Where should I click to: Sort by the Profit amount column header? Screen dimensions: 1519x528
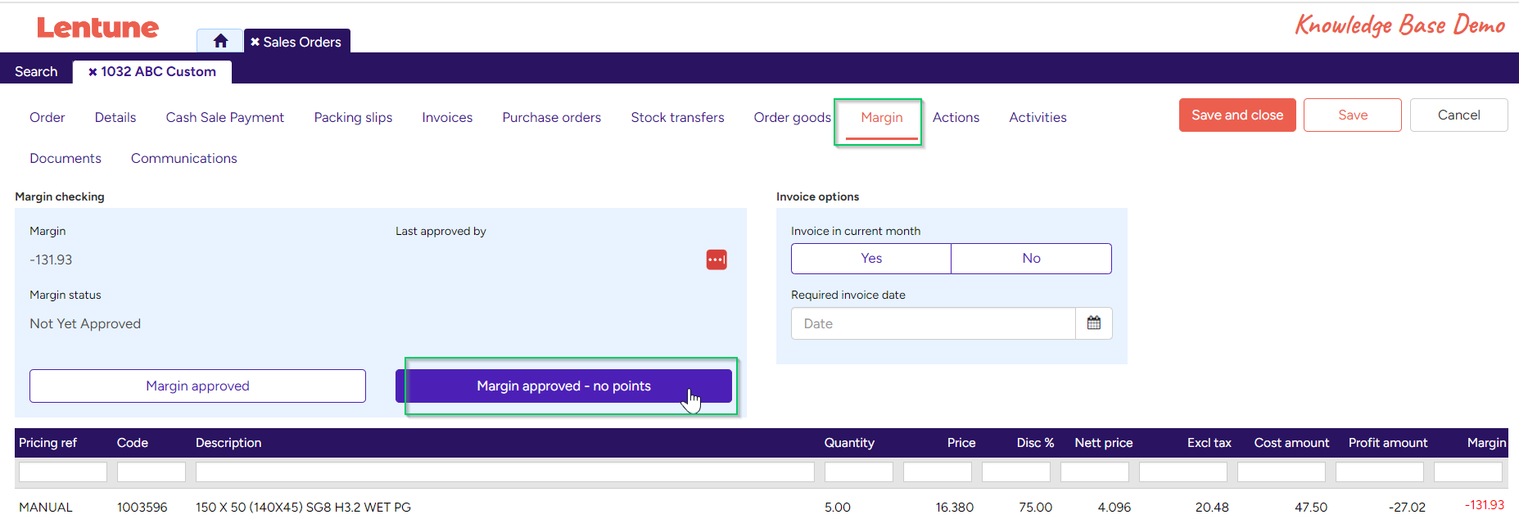tap(1388, 443)
